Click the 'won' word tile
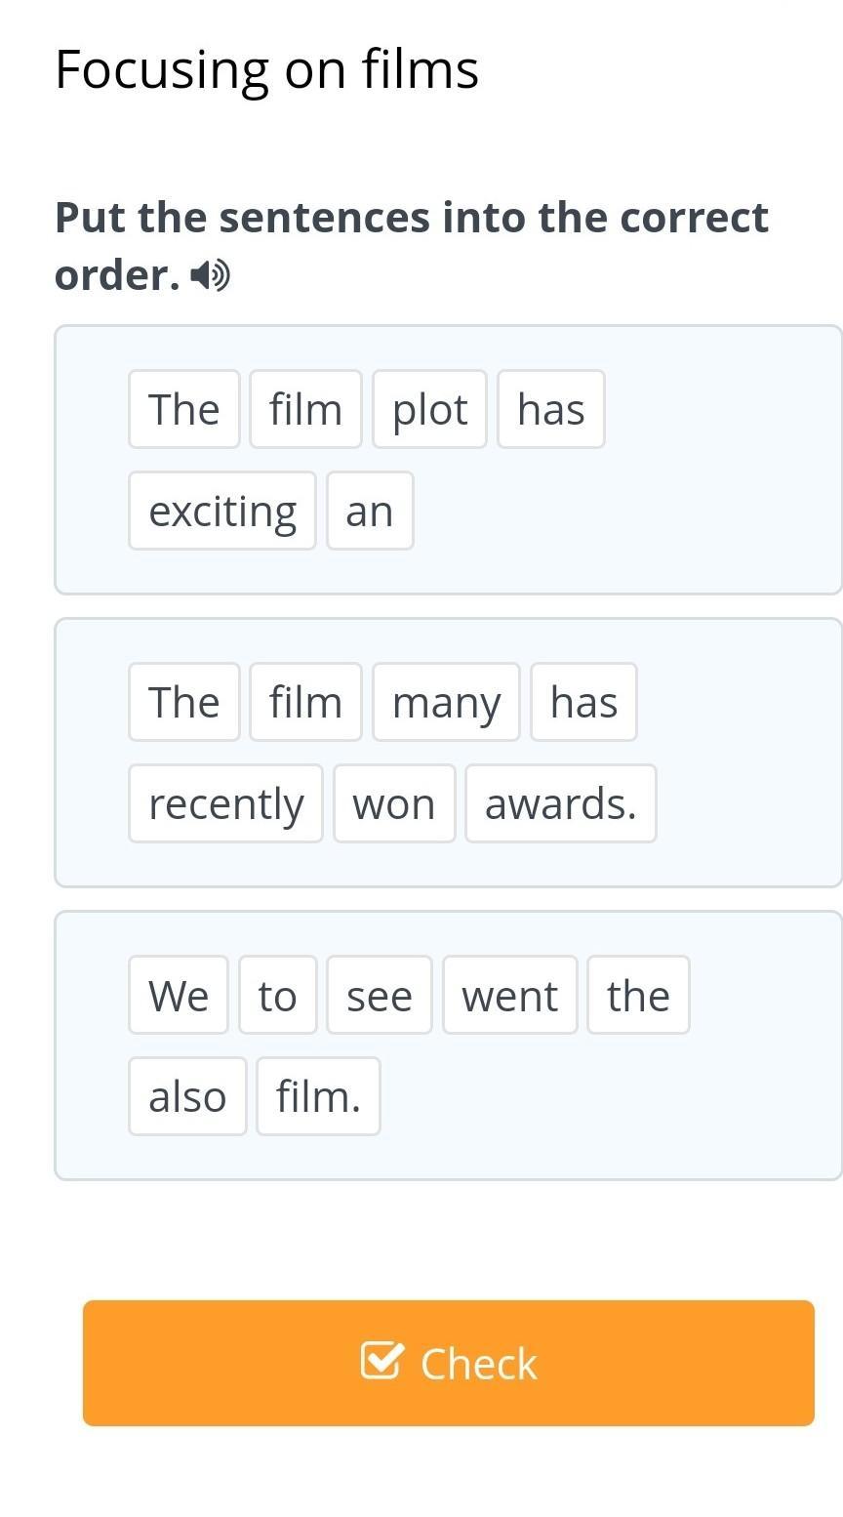This screenshot has height=1517, width=843. (x=394, y=803)
